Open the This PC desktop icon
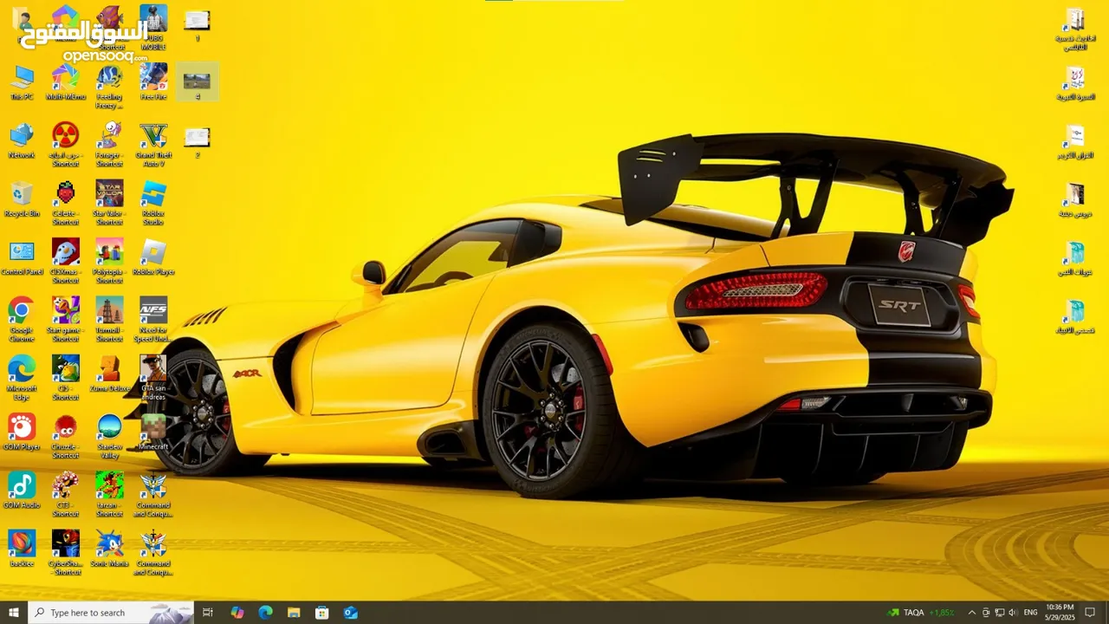This screenshot has height=624, width=1109. pos(22,82)
